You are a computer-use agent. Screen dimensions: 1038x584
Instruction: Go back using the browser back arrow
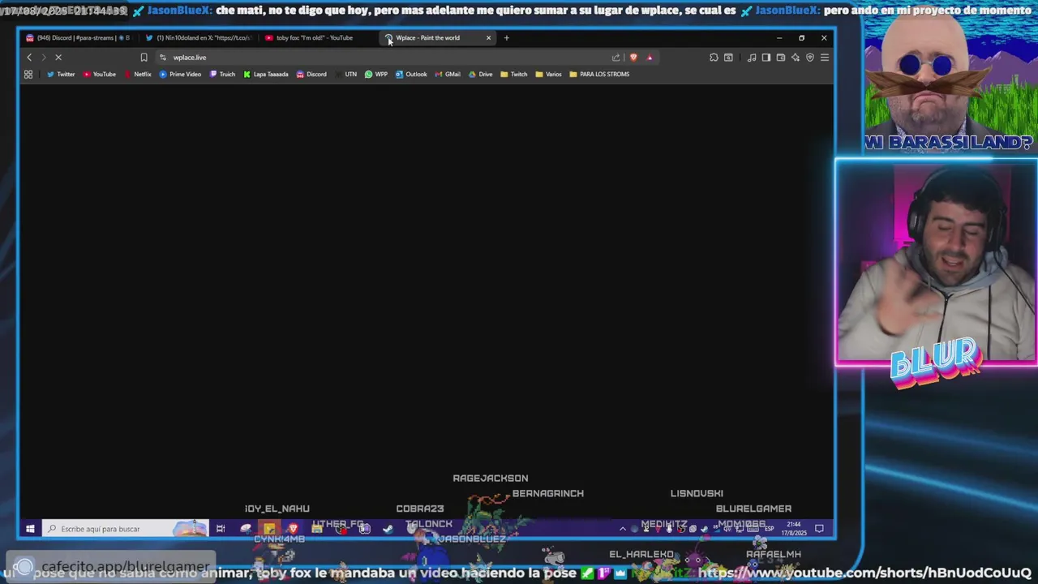29,58
